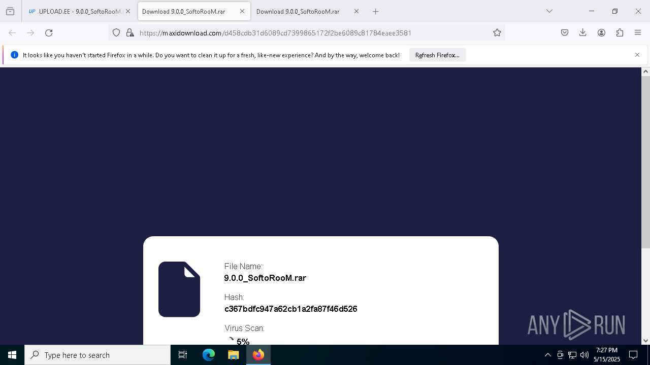This screenshot has width=650, height=365.
Task: Reload the current page
Action: pyautogui.click(x=49, y=32)
